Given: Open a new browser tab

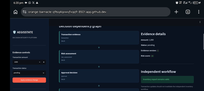Looking at the screenshot, I should 176,12.
